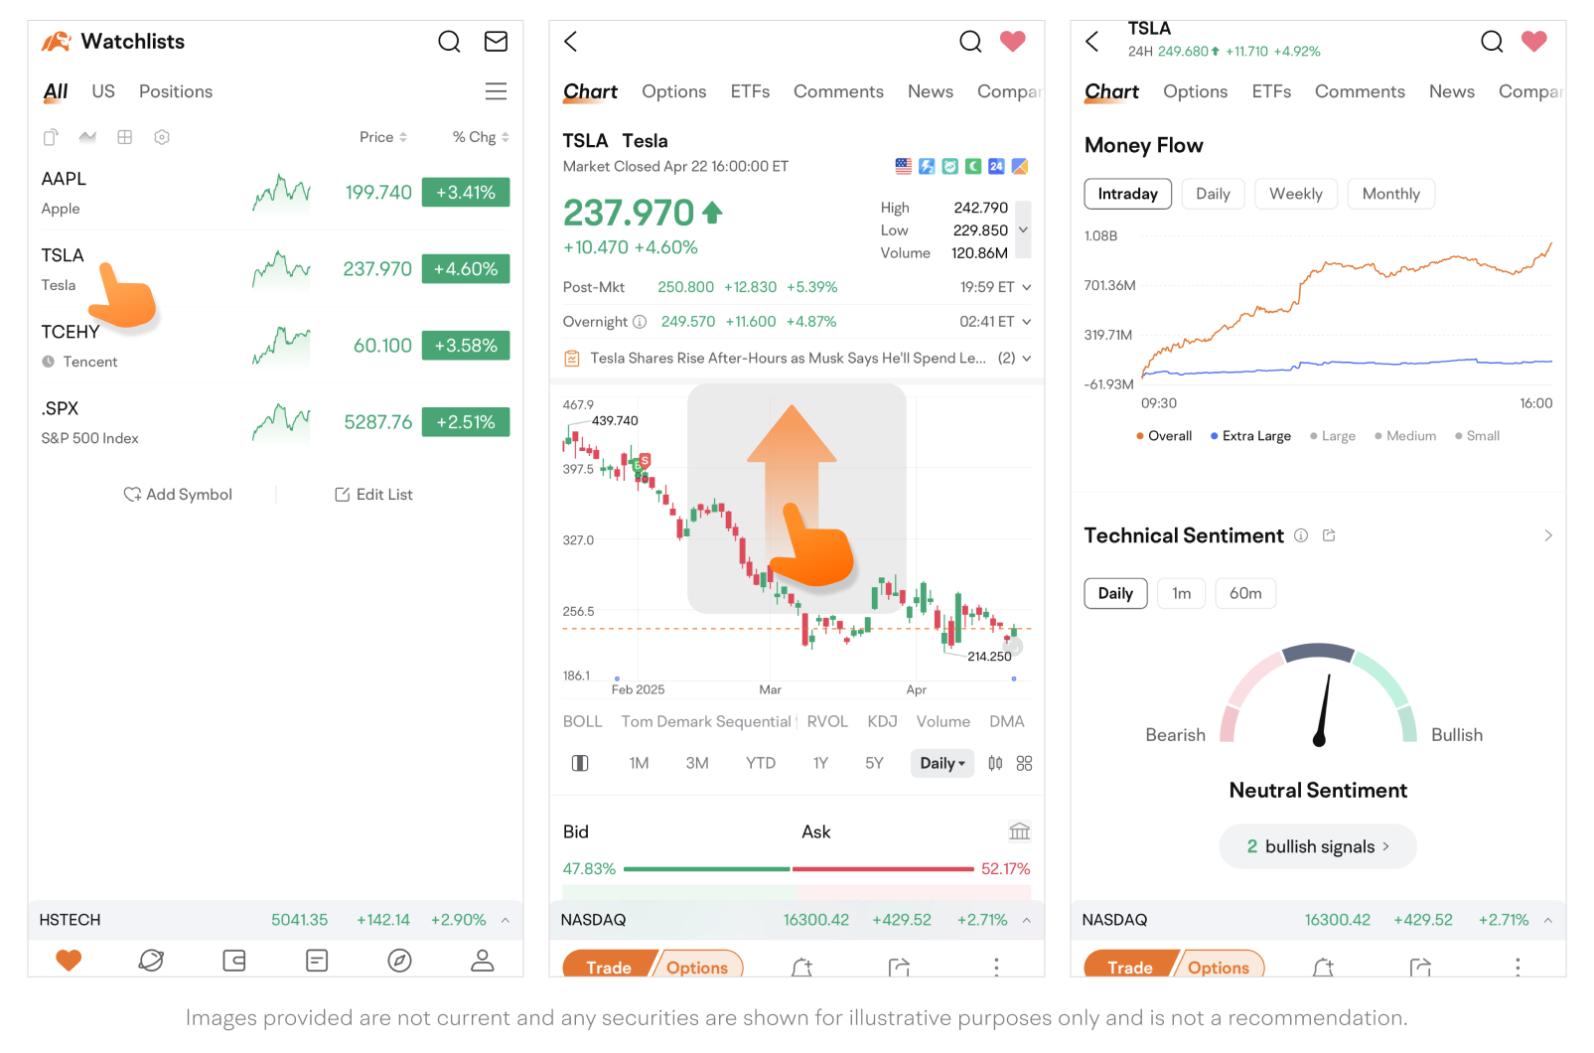Tap the Discover compass icon in bottom navigation
Image resolution: width=1594 pixels, height=1053 pixels.
point(399,961)
